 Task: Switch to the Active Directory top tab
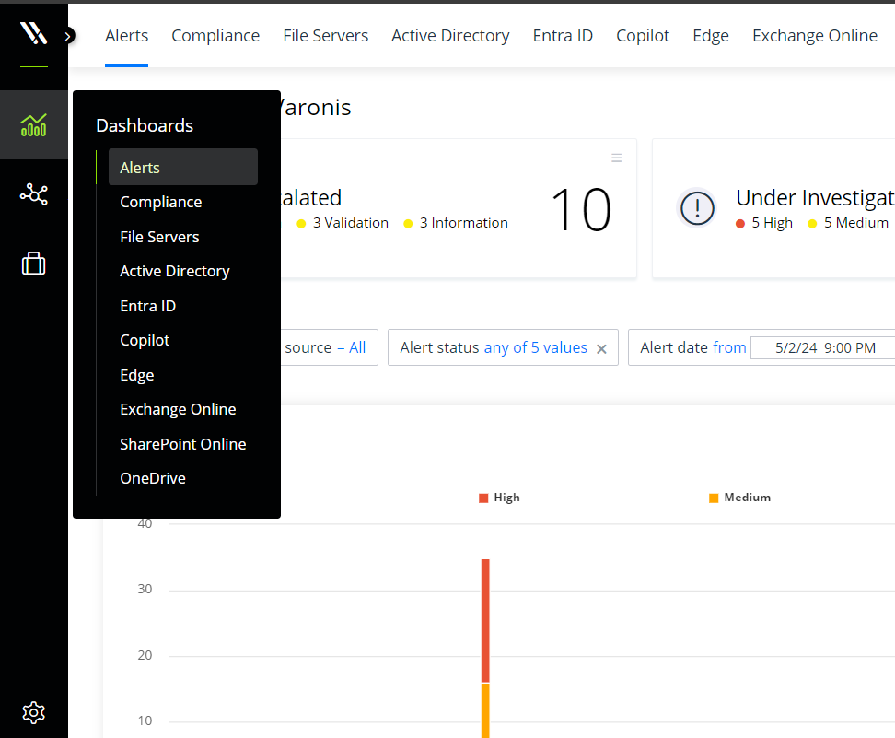tap(450, 36)
